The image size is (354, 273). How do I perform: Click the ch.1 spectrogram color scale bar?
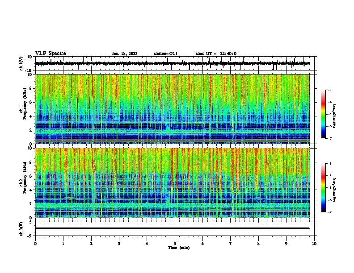(x=324, y=114)
